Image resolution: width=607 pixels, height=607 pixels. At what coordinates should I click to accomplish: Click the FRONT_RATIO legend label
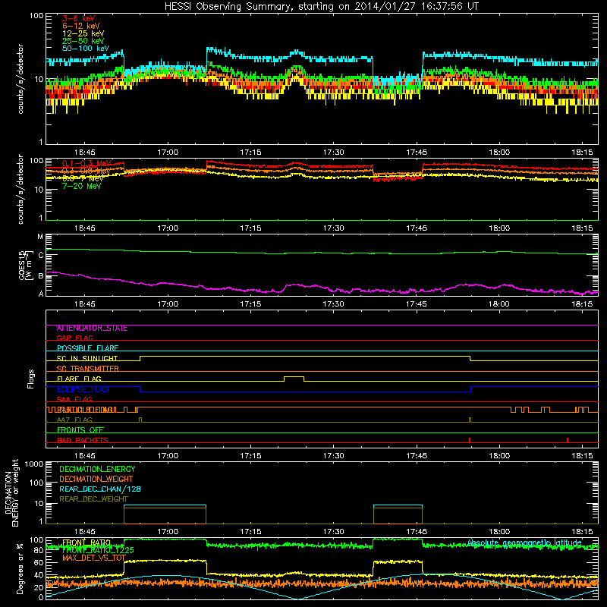[86, 543]
